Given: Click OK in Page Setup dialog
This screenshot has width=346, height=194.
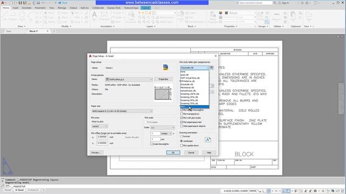Looking at the screenshot, I should [x=173, y=153].
